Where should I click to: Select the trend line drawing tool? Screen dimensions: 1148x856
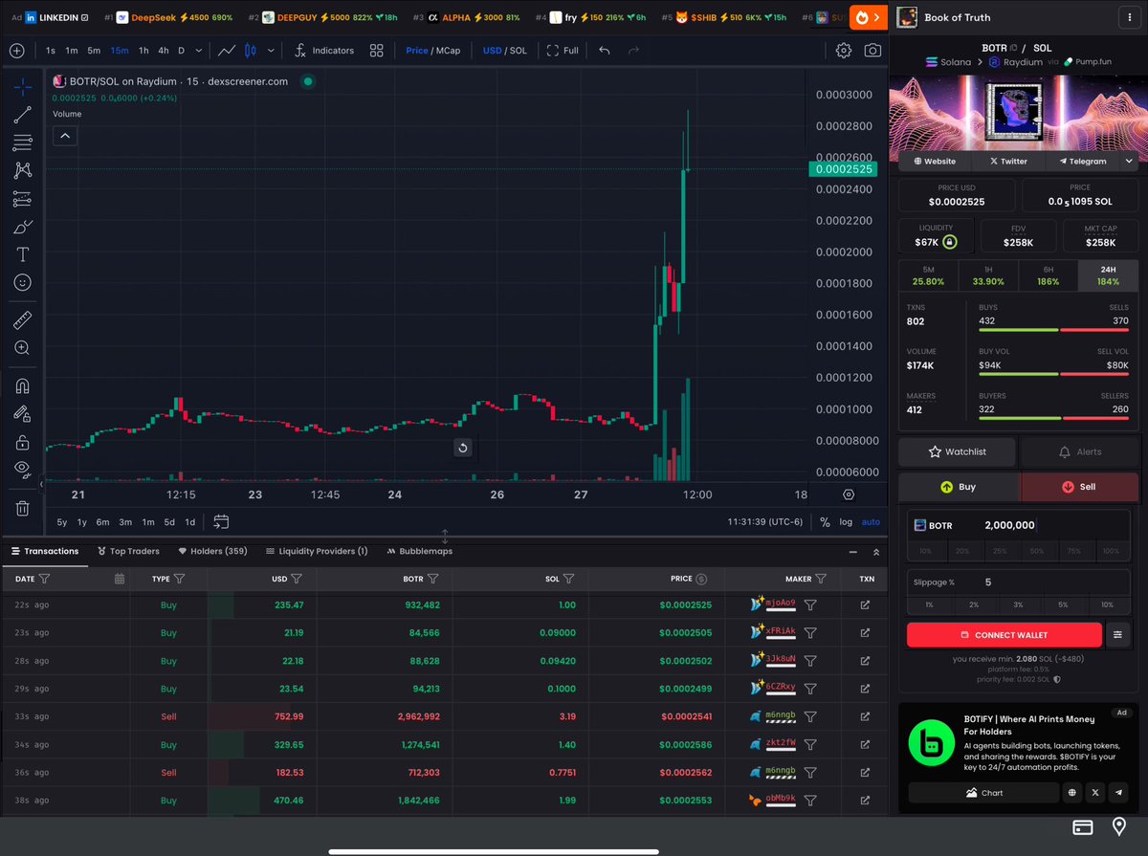point(22,115)
